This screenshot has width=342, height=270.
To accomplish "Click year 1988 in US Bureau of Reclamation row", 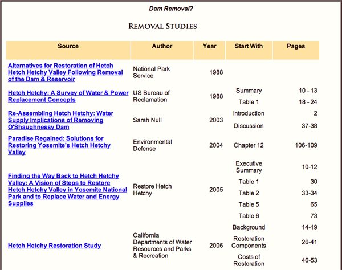I will [216, 96].
